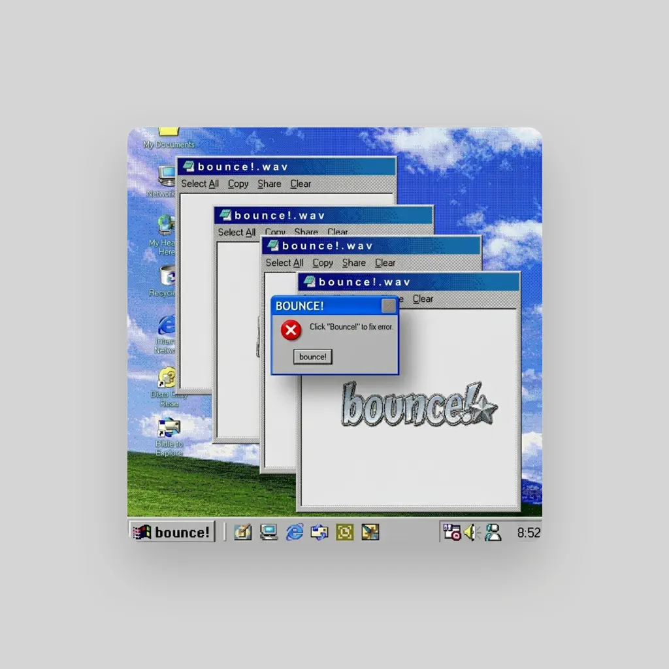Click the notepad-with-pencil quick launch icon

tap(243, 532)
